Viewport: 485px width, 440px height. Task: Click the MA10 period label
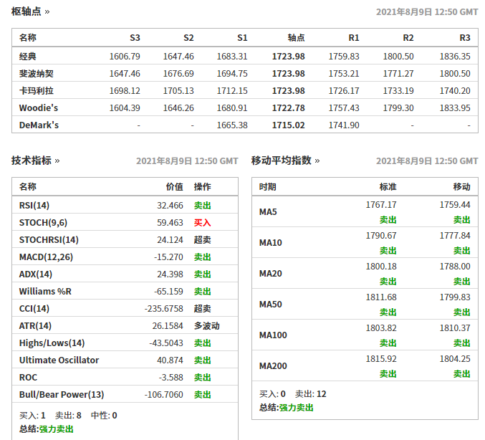pos(270,243)
